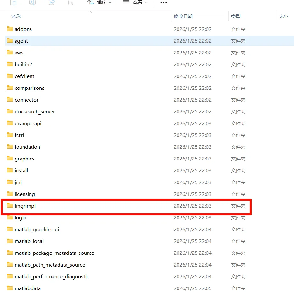This screenshot has height=292, width=294.
Task: Click the folder name lmgrimpl
Action: (25, 206)
